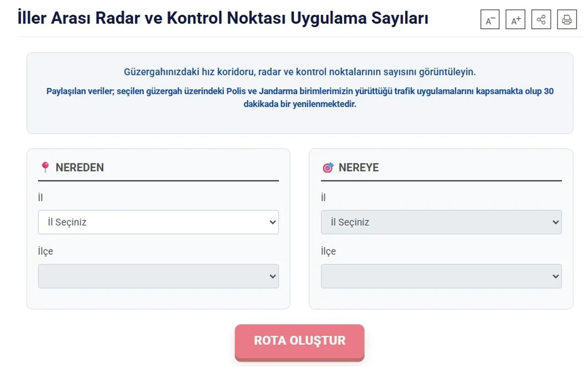The image size is (583, 367).
Task: Open the İl Seçiniz dropdown under NEREYE
Action: click(x=441, y=222)
